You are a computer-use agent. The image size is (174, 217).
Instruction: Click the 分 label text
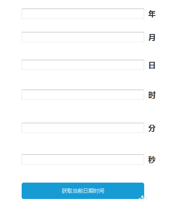tap(152, 128)
